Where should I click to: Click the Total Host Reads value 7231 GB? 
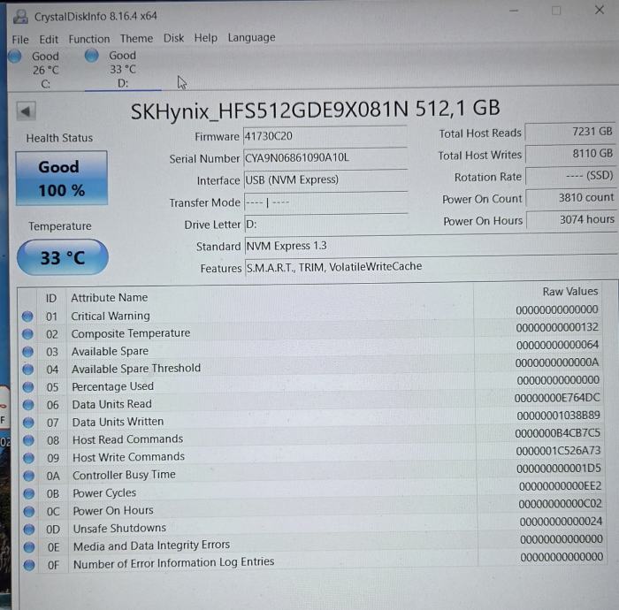point(570,132)
